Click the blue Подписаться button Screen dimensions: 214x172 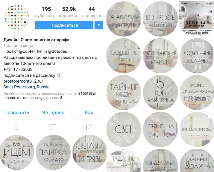[x=64, y=25]
